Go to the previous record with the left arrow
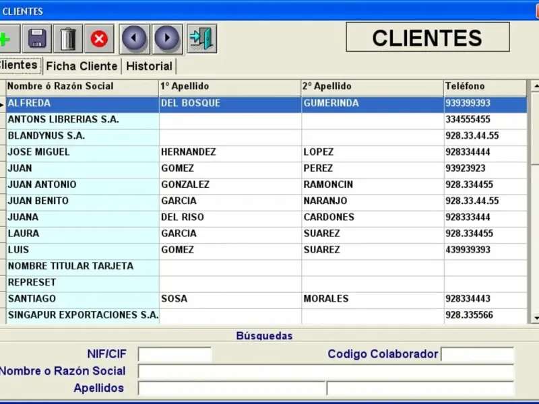The image size is (539, 404). [134, 38]
